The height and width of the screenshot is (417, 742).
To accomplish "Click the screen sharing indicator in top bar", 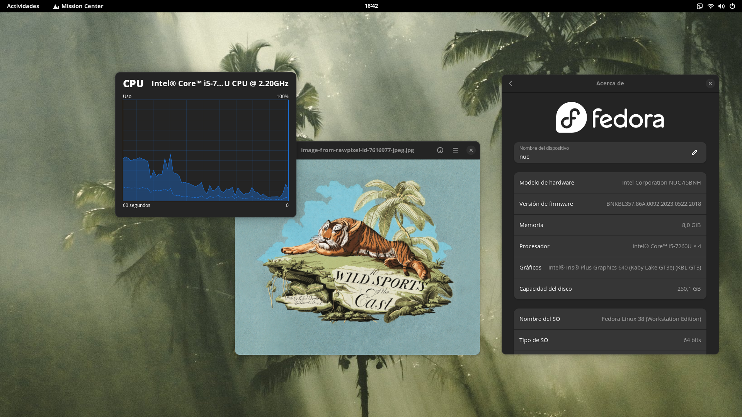I will pos(699,6).
